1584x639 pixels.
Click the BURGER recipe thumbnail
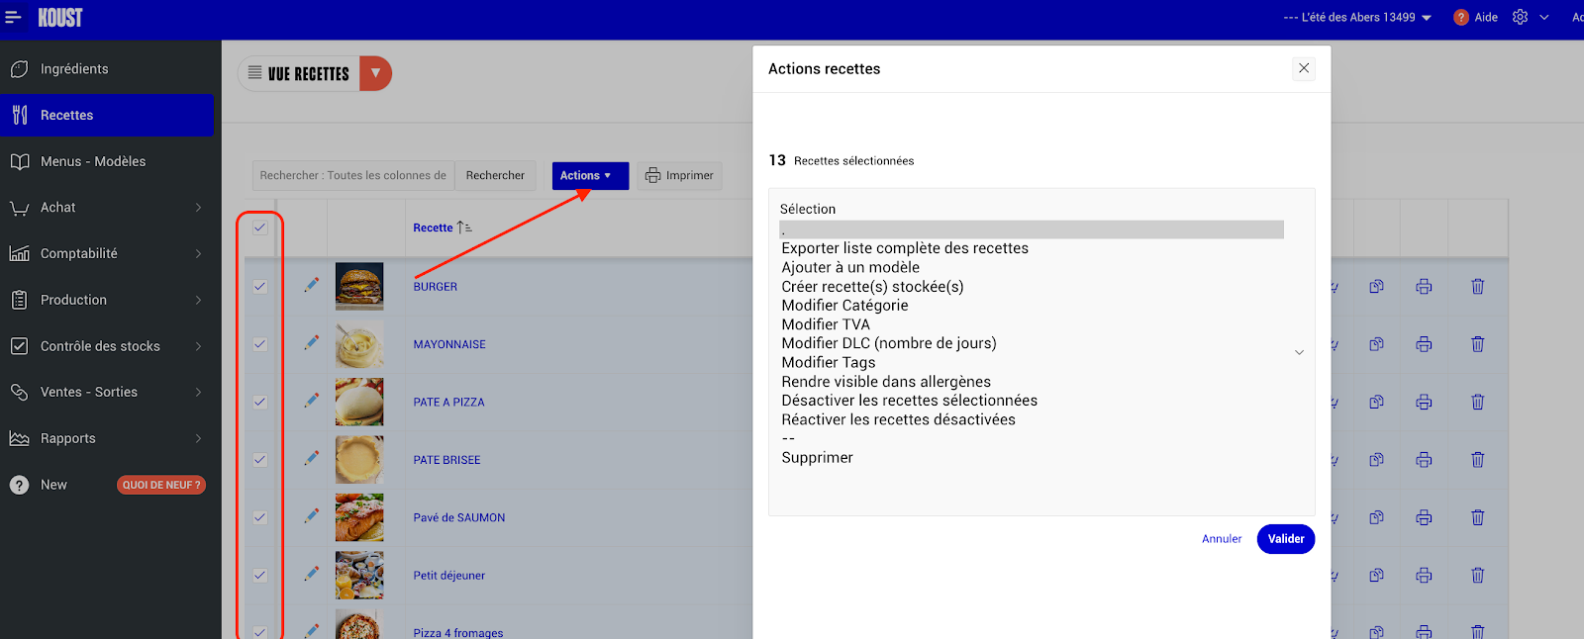[x=359, y=287]
